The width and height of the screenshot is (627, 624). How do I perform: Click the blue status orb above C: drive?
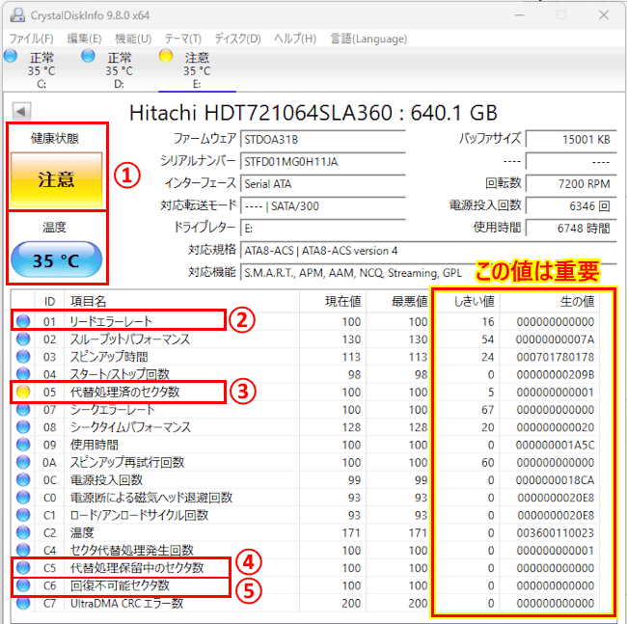[x=11, y=56]
